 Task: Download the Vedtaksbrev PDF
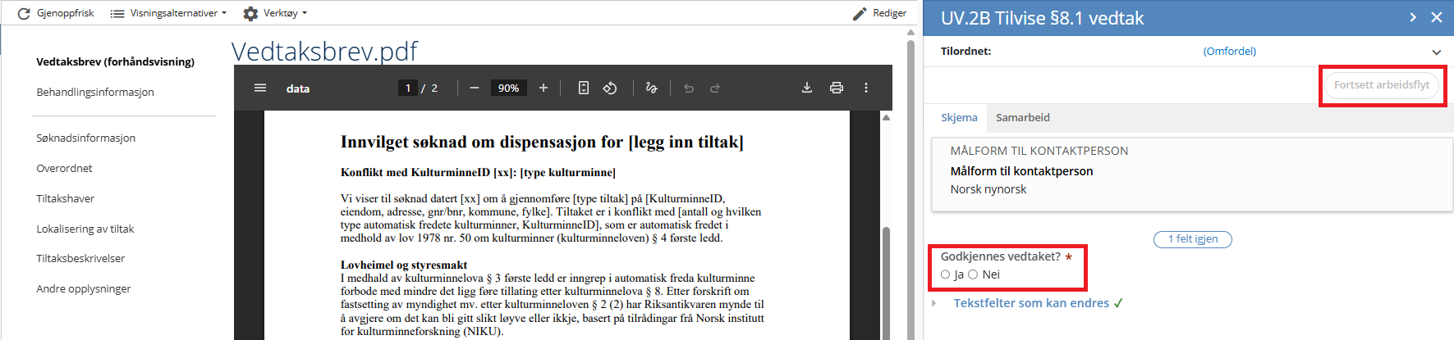click(807, 88)
